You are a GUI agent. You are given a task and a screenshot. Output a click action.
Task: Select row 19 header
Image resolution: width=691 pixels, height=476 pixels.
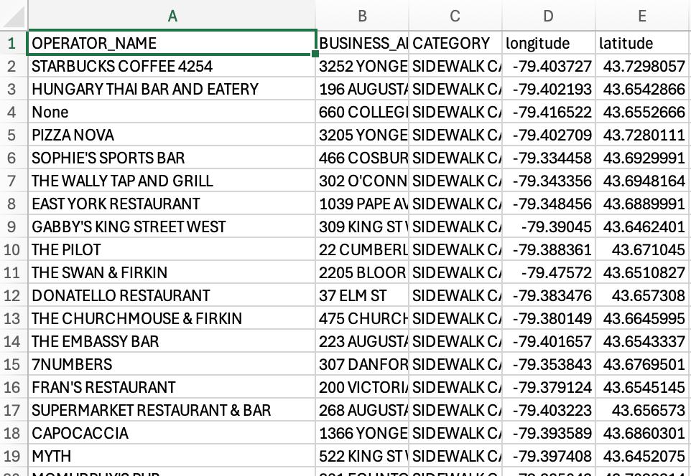pos(12,456)
